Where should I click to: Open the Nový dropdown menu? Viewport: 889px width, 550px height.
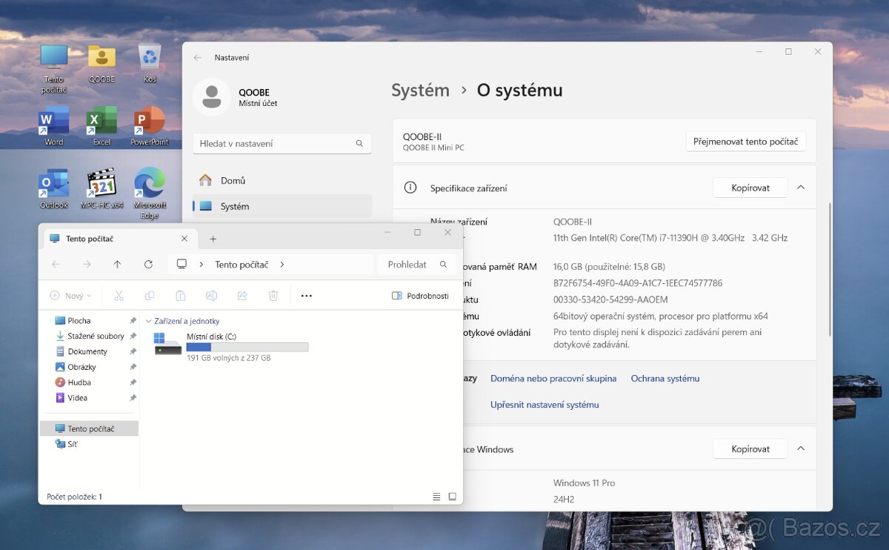(70, 296)
